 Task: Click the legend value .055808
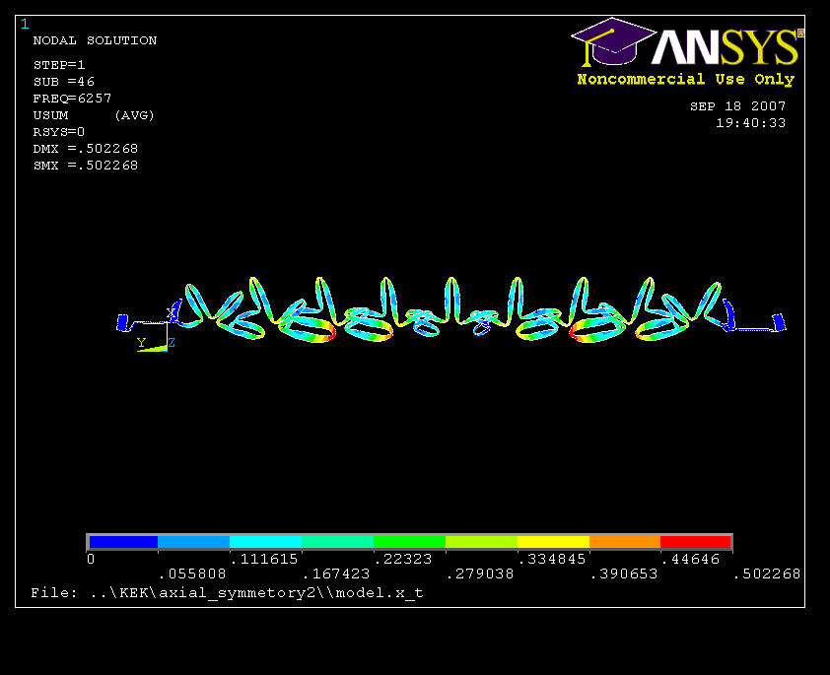tap(192, 574)
